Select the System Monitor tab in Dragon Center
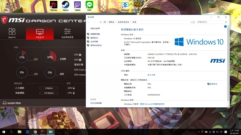The image size is (241, 135). [39, 33]
